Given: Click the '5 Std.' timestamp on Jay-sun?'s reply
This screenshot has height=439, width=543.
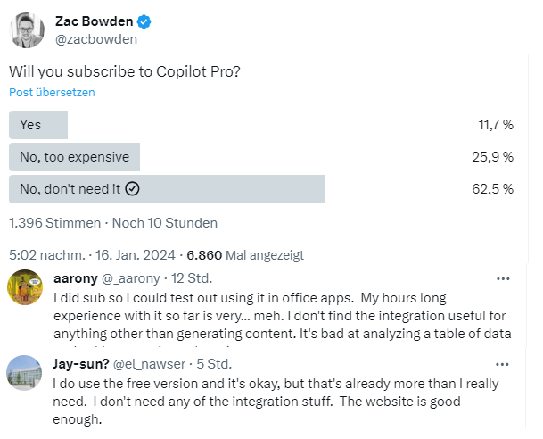Looking at the screenshot, I should (x=213, y=364).
